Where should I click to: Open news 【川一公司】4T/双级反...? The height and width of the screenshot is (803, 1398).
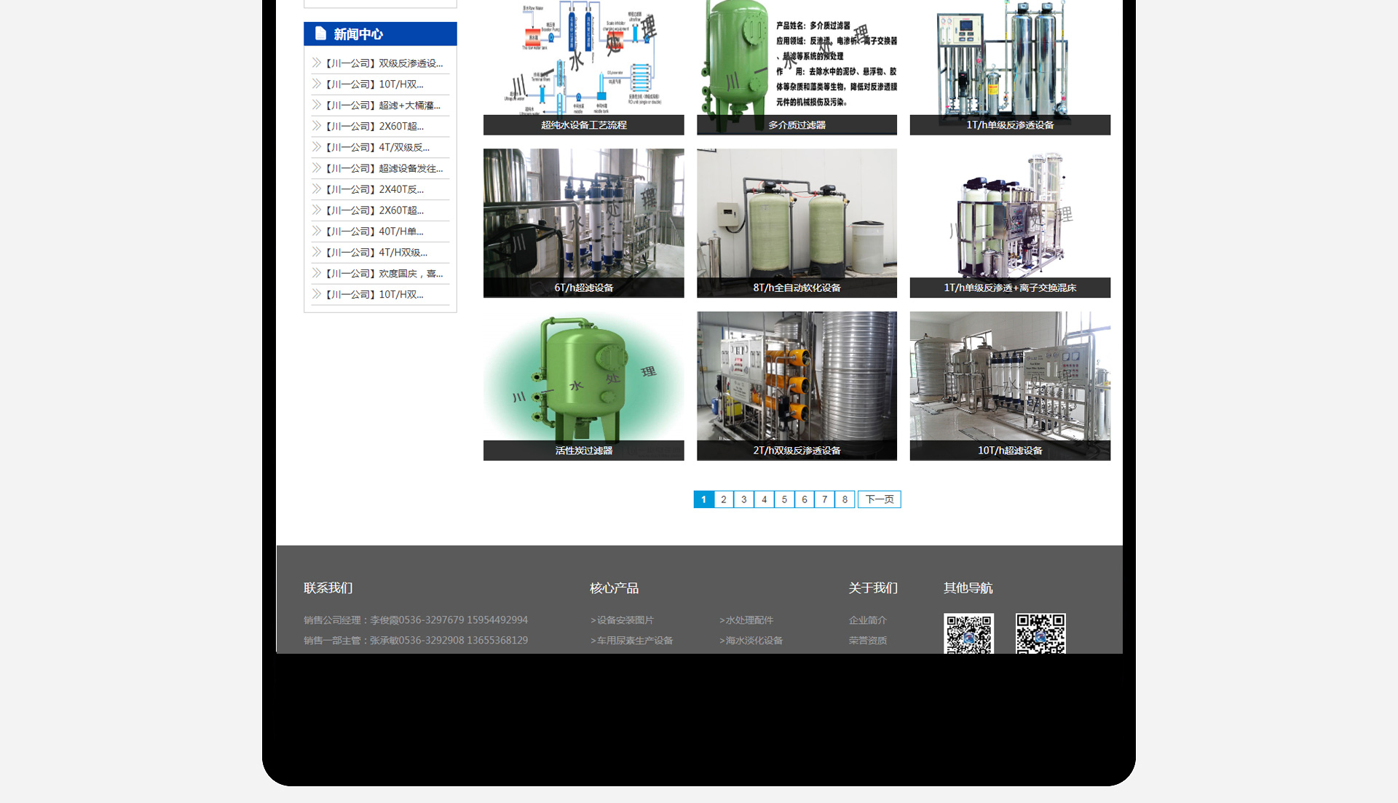pyautogui.click(x=376, y=148)
